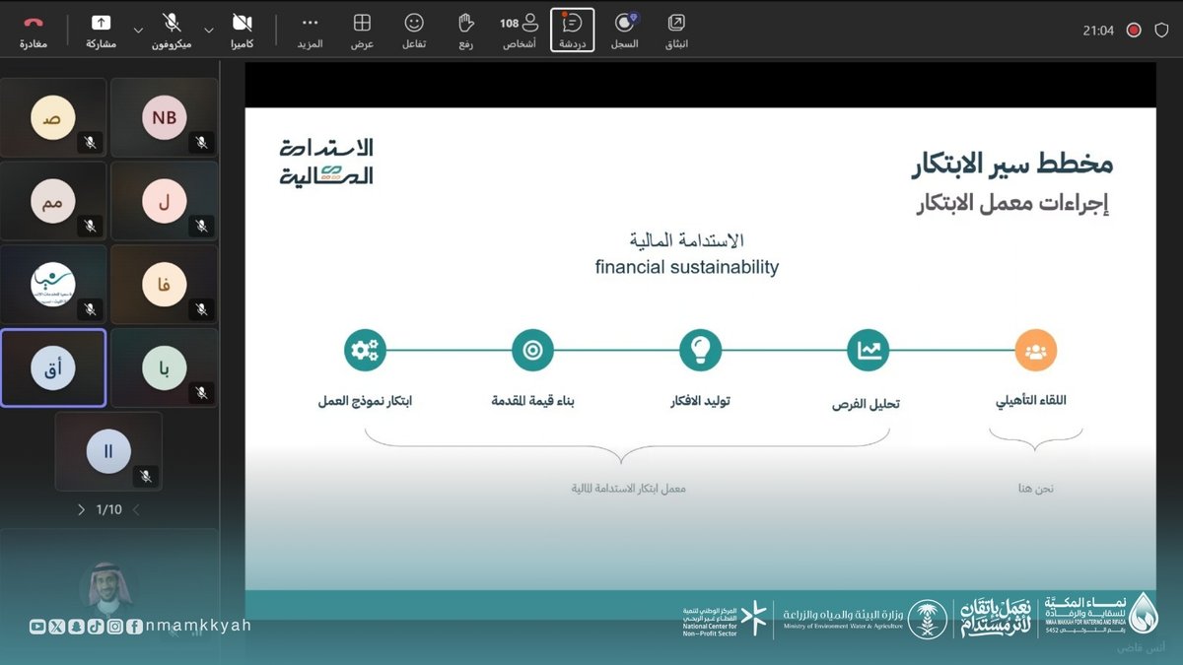Click the National Center for Non-Profit Sector logo
The width and height of the screenshot is (1183, 665).
(x=724, y=619)
